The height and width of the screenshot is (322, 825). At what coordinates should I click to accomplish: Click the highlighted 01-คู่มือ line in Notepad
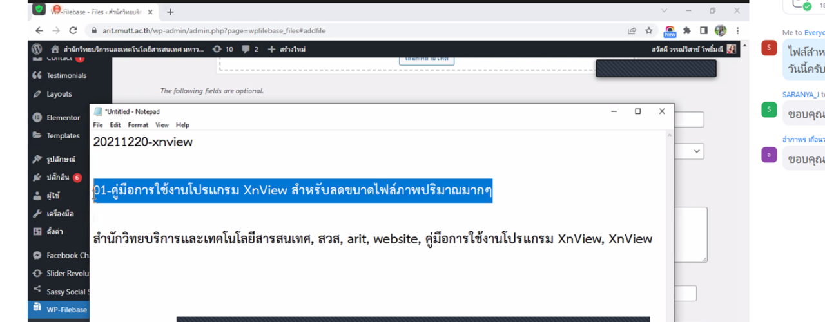point(293,191)
